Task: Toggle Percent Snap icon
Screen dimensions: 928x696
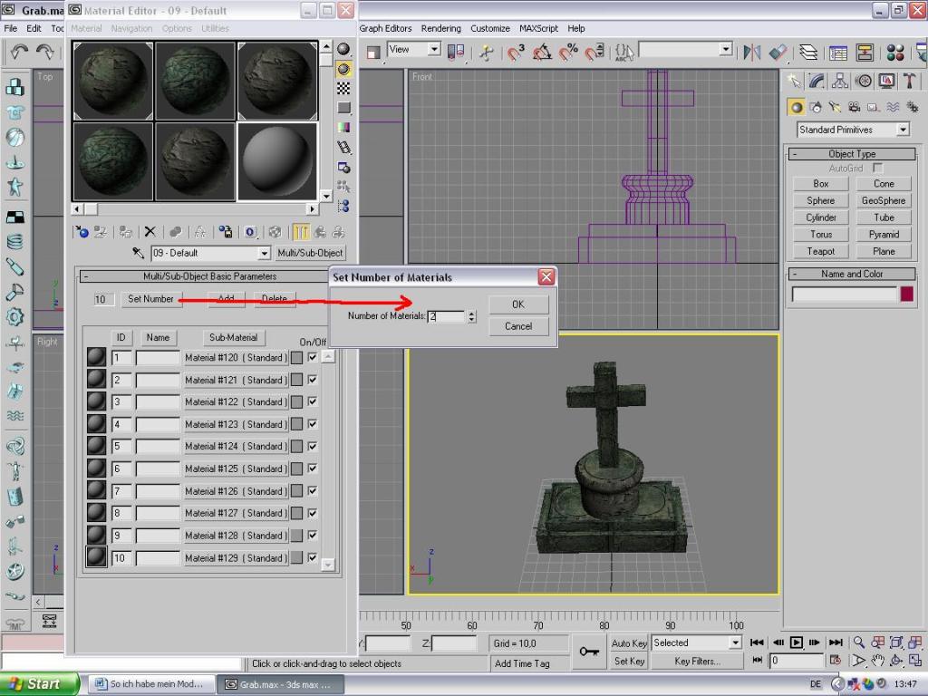Action: (x=569, y=52)
